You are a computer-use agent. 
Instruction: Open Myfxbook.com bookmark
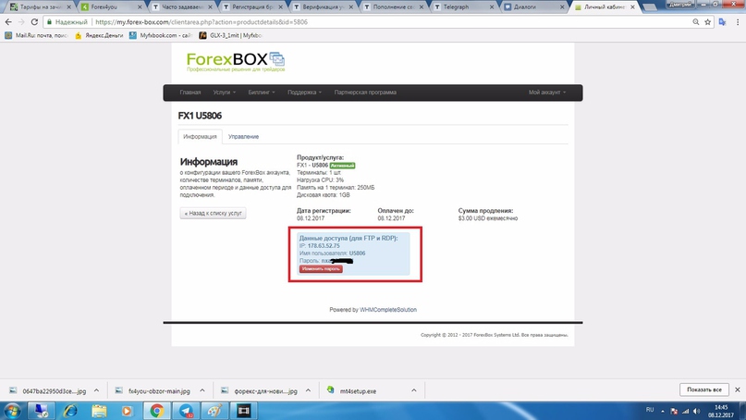[x=161, y=35]
